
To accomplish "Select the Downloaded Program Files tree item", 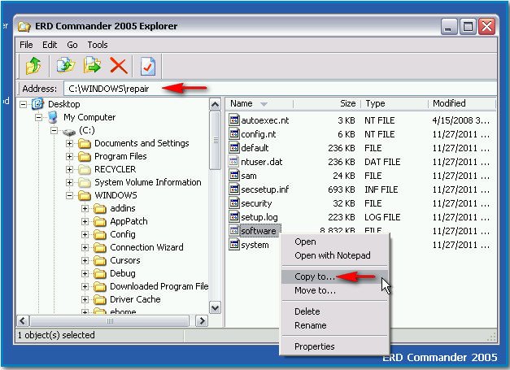I will 159,286.
